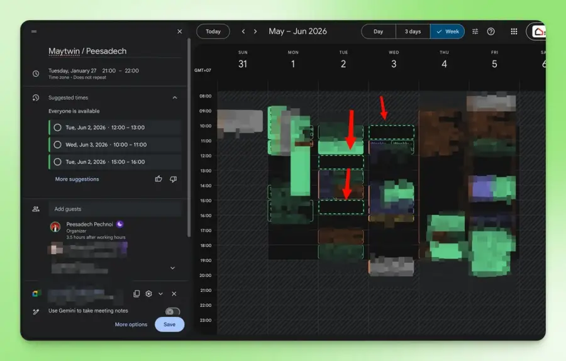The height and width of the screenshot is (361, 566).
Task: Toggle Gemini meeting notes switch
Action: point(172,311)
